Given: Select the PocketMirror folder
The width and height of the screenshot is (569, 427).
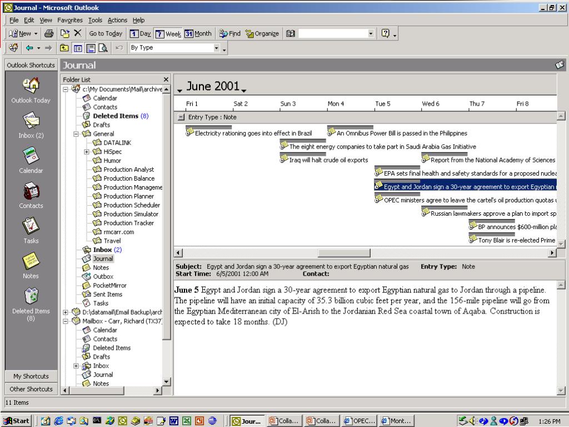Looking at the screenshot, I should point(109,285).
